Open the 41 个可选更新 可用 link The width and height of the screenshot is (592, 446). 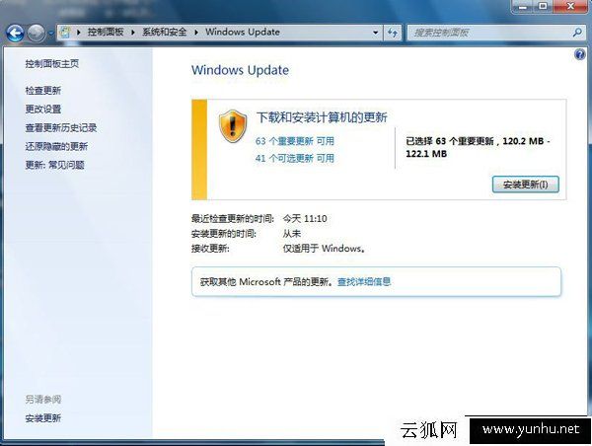pyautogui.click(x=295, y=158)
